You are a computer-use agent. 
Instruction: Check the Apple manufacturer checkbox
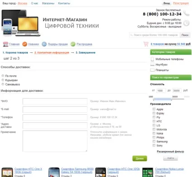click(x=154, y=109)
